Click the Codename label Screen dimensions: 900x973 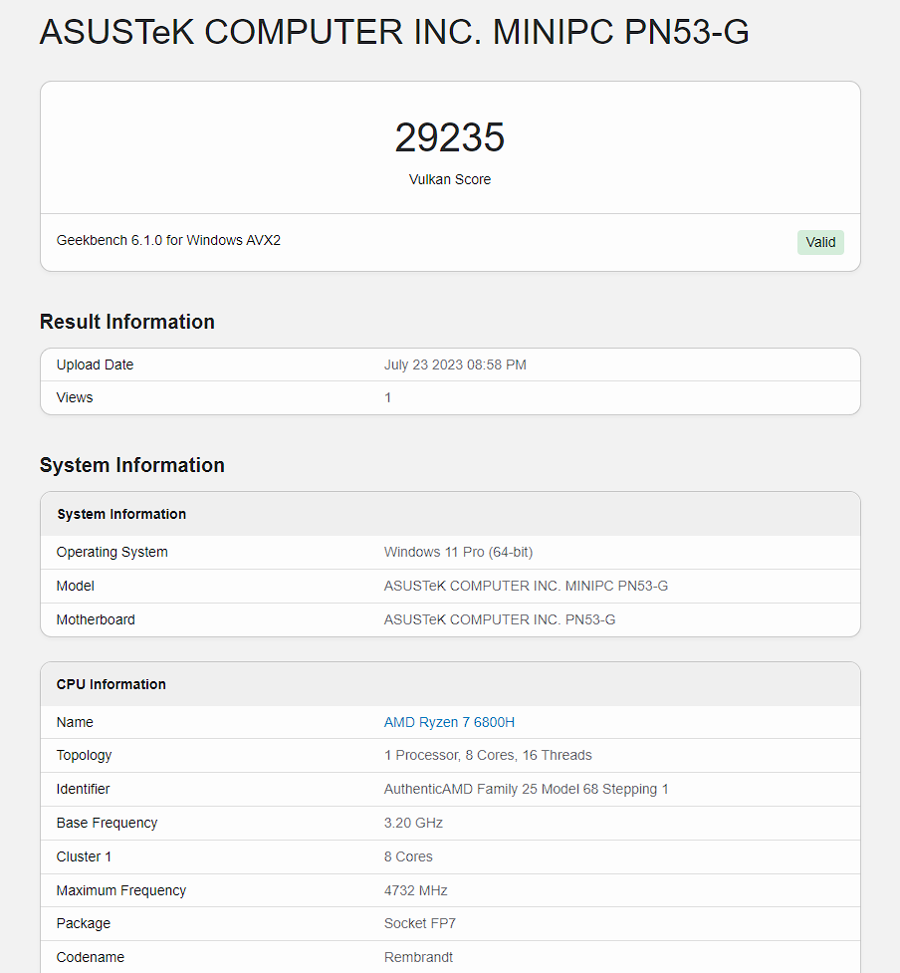pos(91,957)
